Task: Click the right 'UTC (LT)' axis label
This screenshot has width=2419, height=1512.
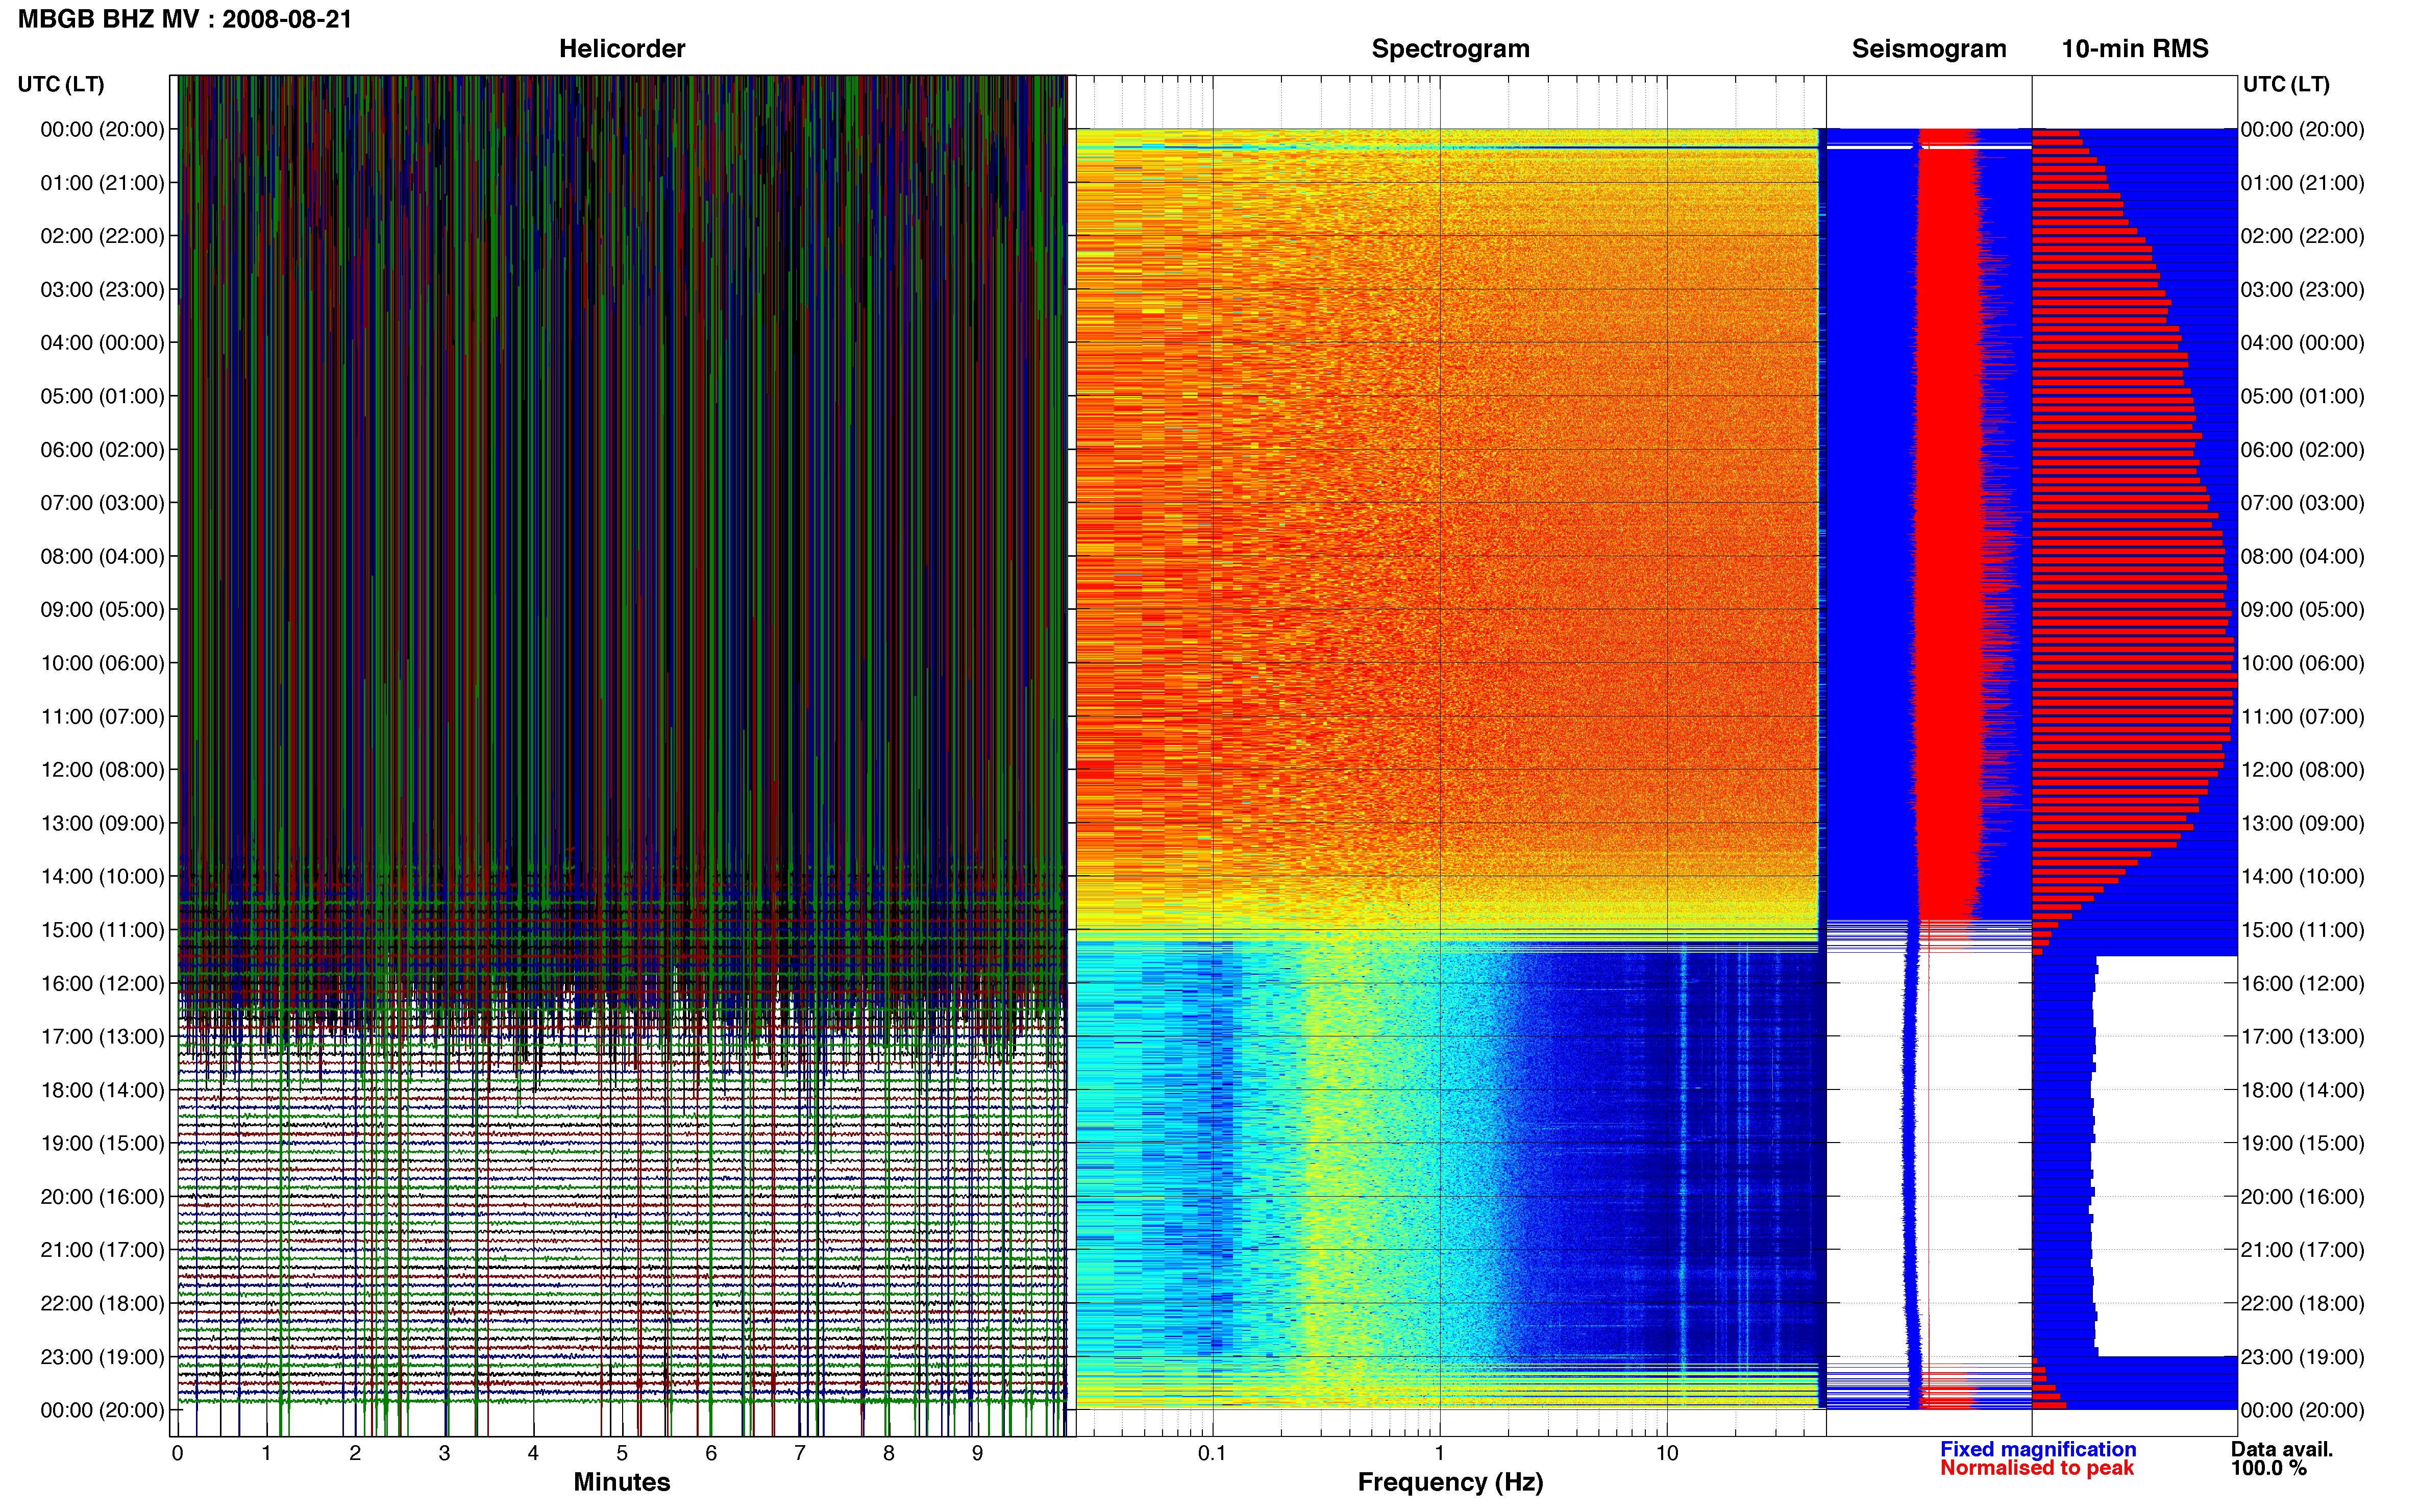Action: [2286, 84]
